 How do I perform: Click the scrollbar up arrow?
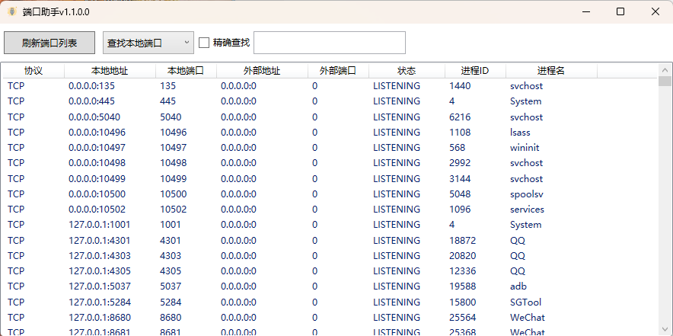point(665,69)
